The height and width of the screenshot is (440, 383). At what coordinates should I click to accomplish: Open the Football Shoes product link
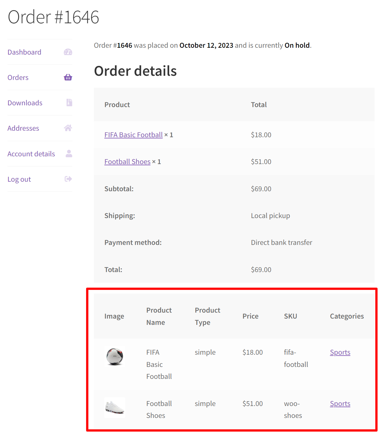point(127,162)
